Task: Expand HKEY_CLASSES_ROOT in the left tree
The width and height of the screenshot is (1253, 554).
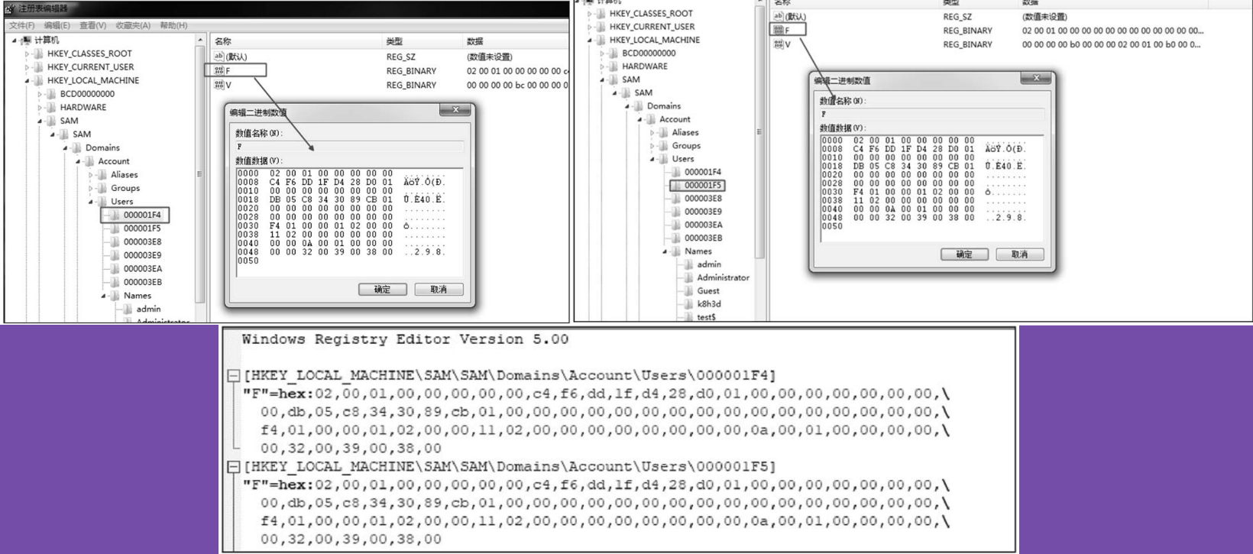Action: (x=27, y=53)
